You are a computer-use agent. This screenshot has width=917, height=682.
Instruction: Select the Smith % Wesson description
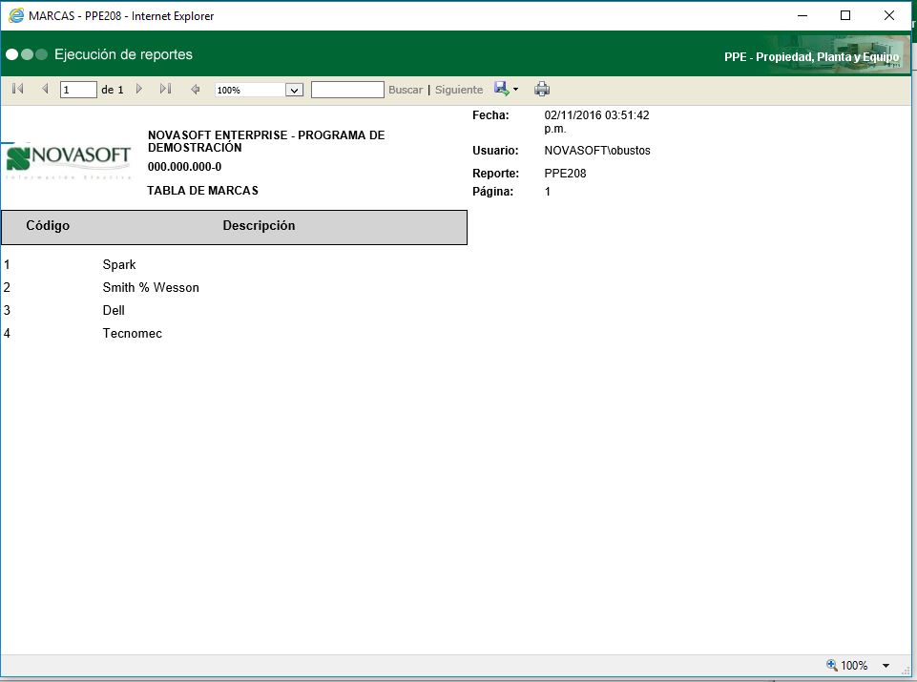coord(151,287)
